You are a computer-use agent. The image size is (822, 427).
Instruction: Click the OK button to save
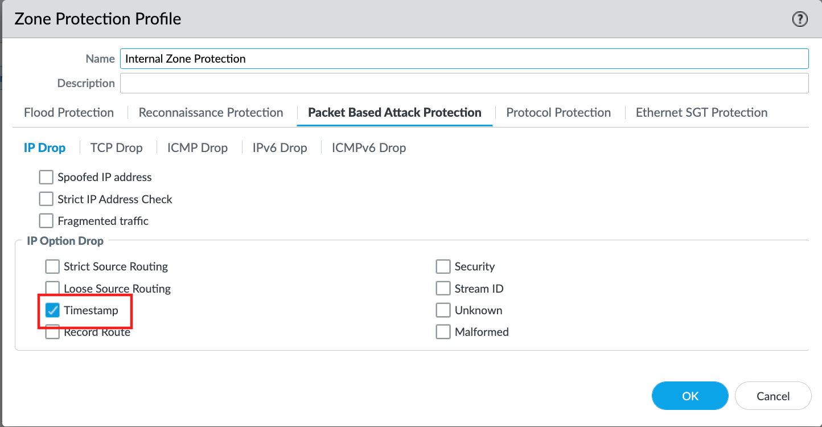point(690,396)
